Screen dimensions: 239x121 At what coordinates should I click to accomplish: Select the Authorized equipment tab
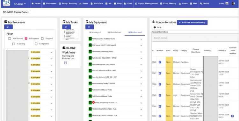coord(135,32)
